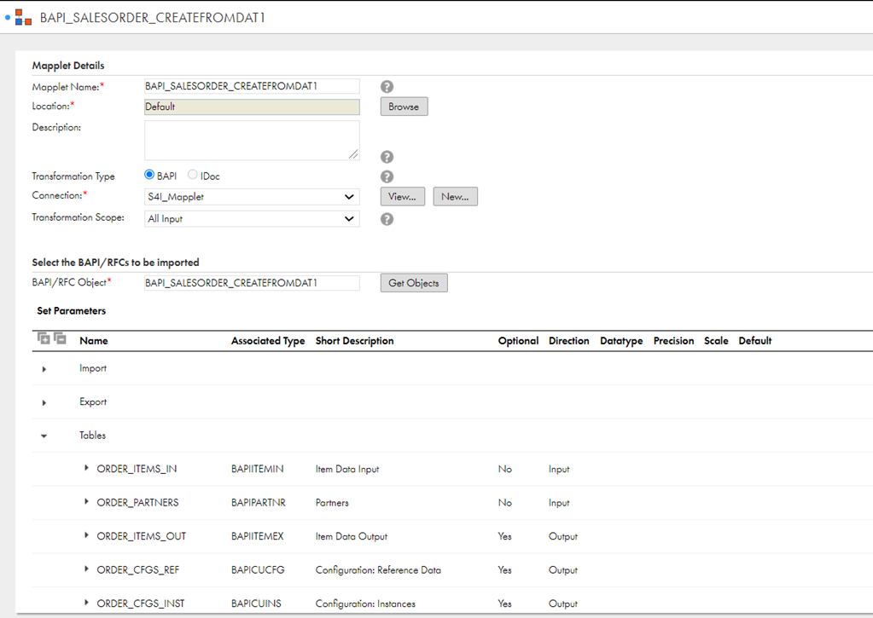Click the 'Partners' short description cell

(x=332, y=502)
